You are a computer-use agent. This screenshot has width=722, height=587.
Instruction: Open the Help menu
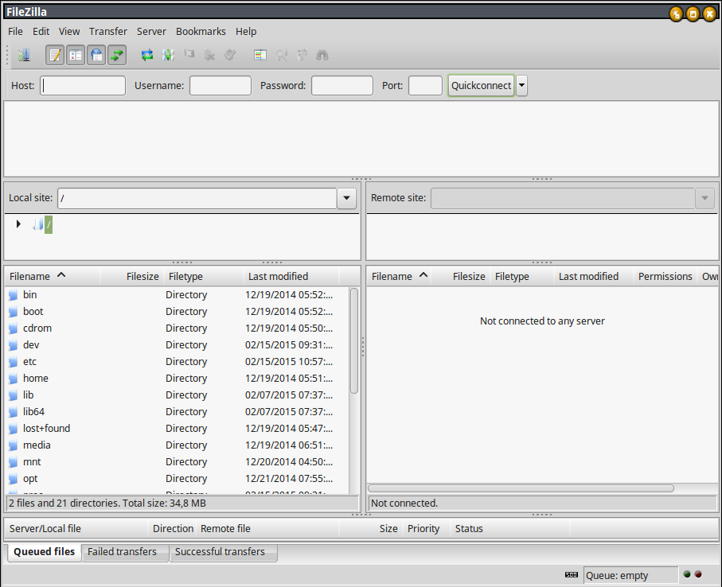point(246,31)
